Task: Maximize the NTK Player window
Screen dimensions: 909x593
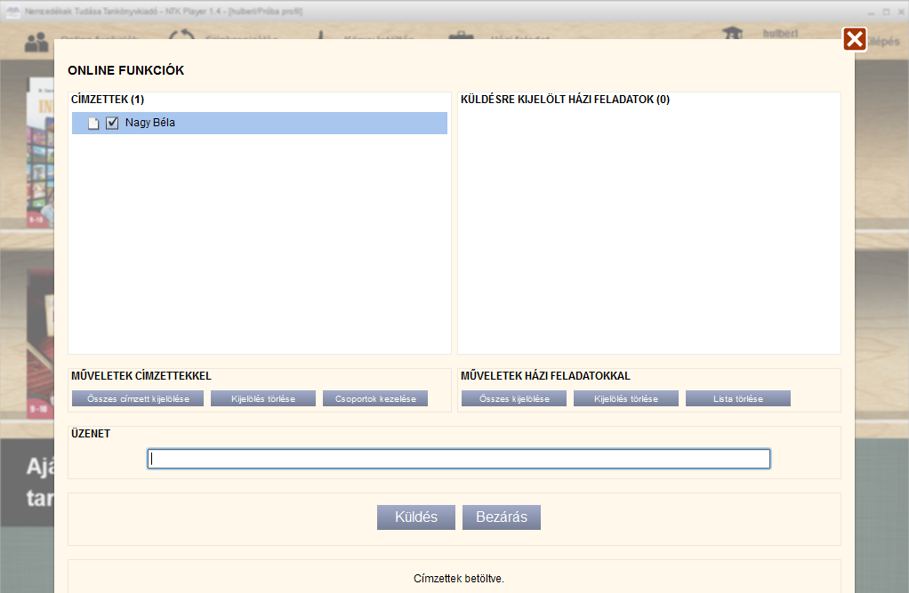Action: [x=887, y=12]
